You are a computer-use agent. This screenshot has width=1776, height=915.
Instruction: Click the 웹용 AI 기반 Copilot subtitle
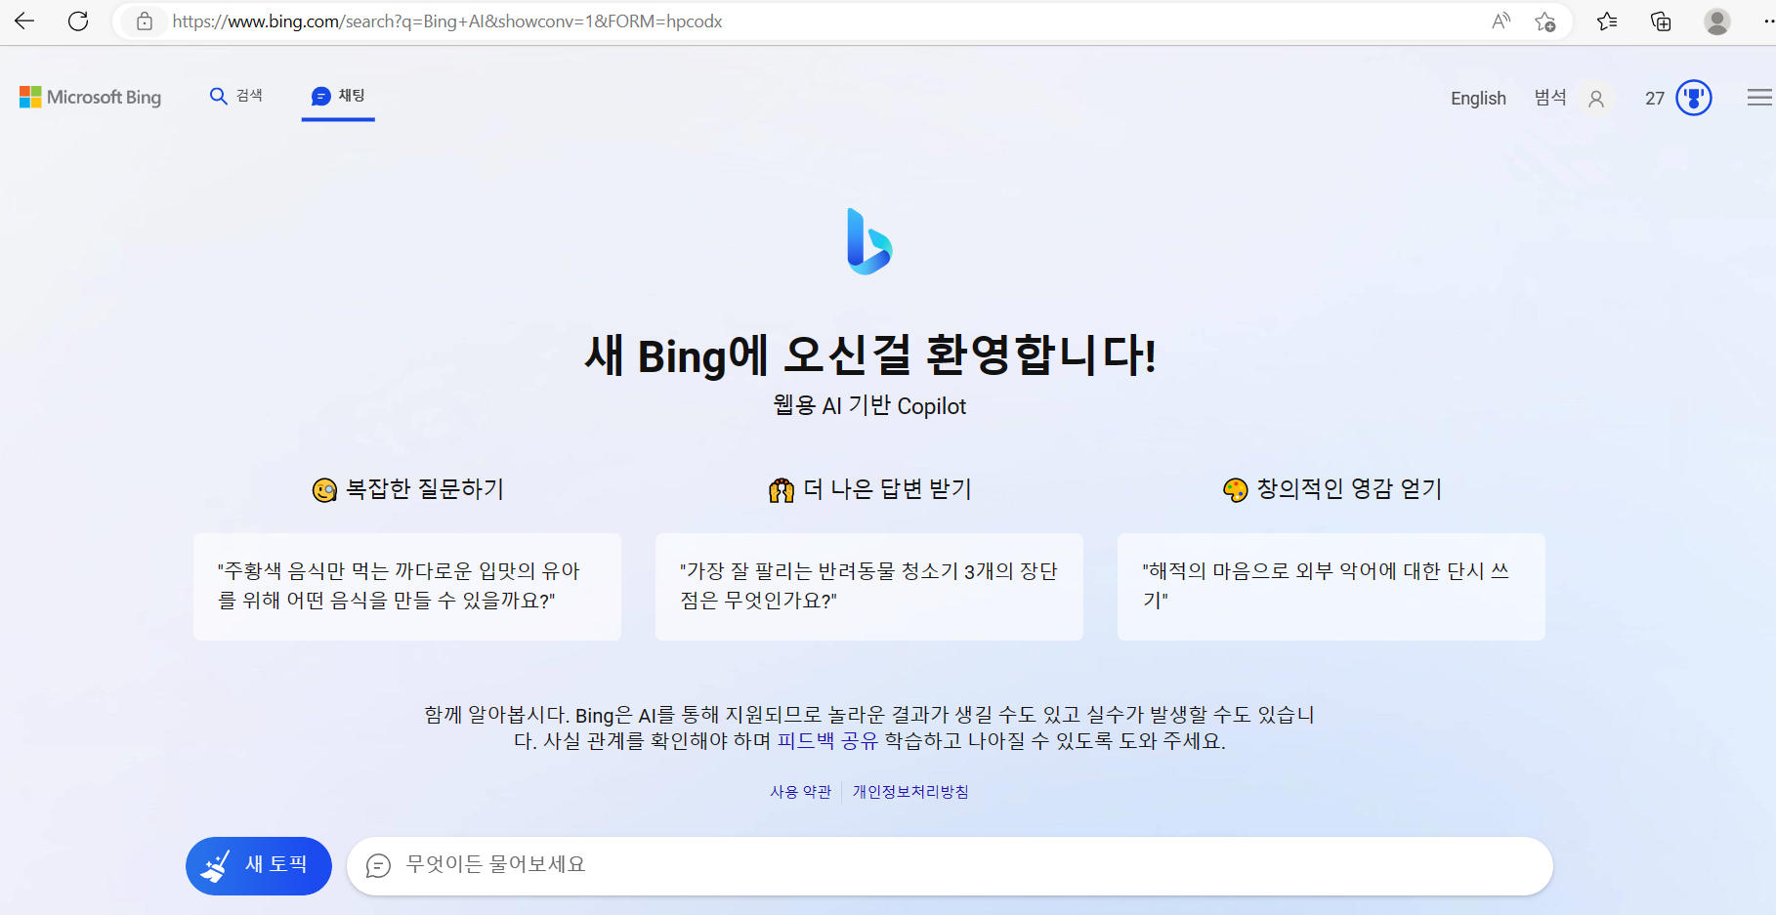click(x=869, y=406)
